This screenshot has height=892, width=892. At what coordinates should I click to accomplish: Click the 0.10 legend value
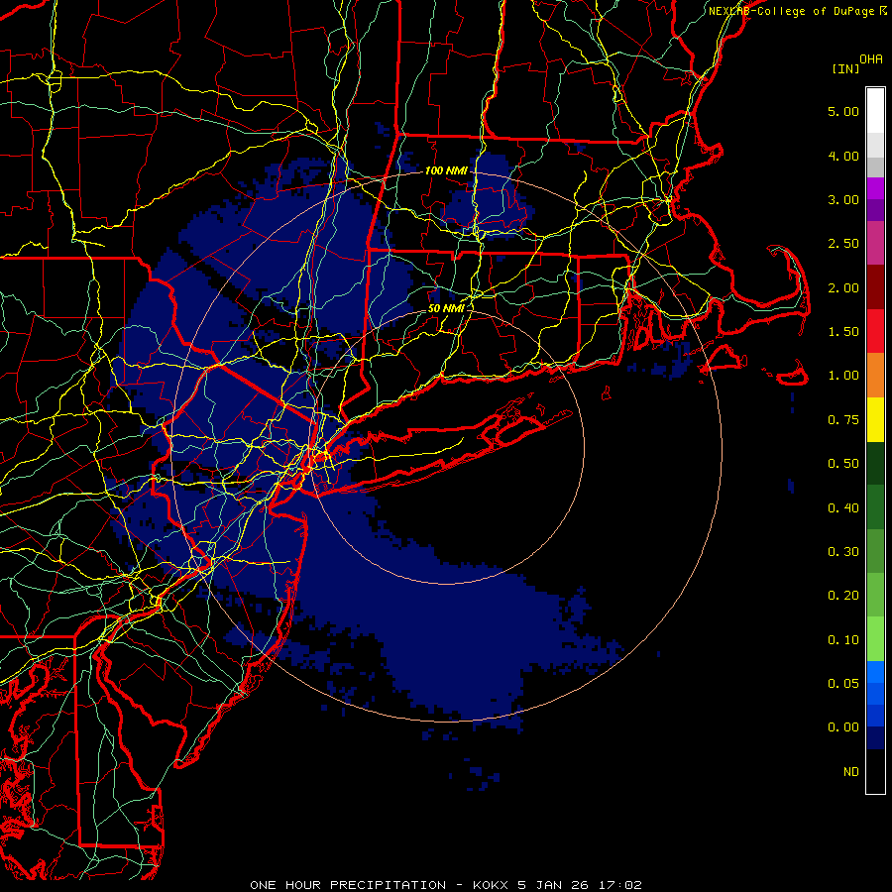pyautogui.click(x=843, y=640)
